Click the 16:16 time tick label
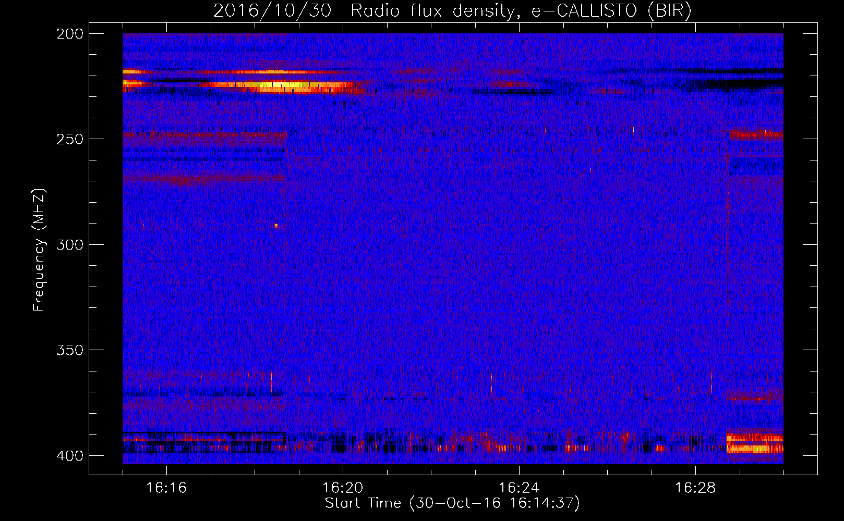 coord(166,488)
